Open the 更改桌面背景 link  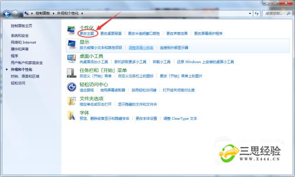(111, 34)
